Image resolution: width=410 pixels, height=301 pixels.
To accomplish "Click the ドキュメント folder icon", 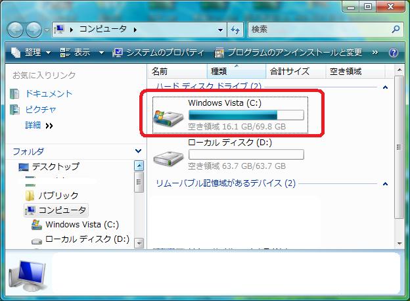I will pos(14,93).
